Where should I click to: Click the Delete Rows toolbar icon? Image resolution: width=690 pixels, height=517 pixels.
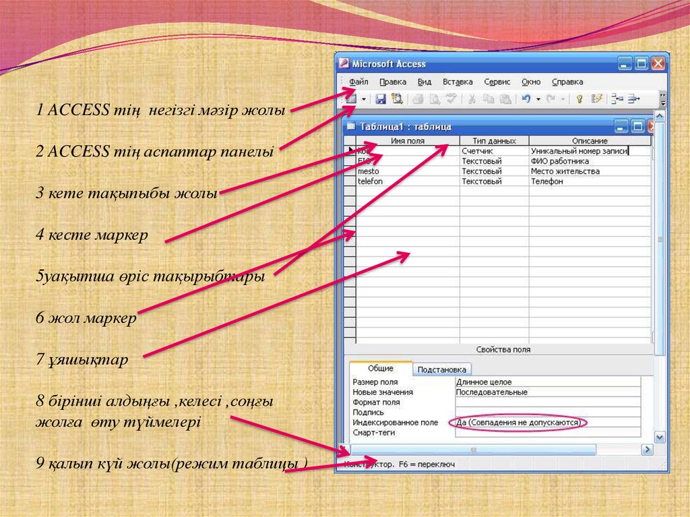click(633, 100)
